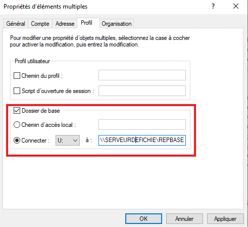The image size is (248, 227).
Task: Click the Chemin du profil text field
Action: pyautogui.click(x=142, y=75)
